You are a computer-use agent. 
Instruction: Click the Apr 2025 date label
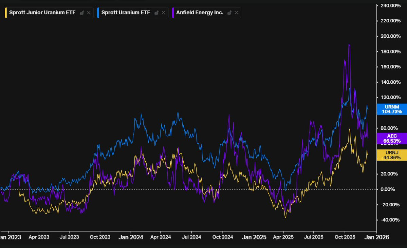(283, 237)
